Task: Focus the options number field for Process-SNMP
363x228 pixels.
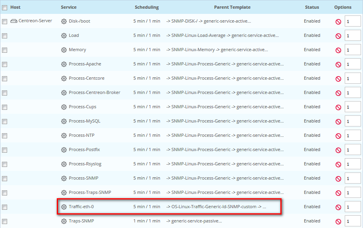Action: (352, 178)
